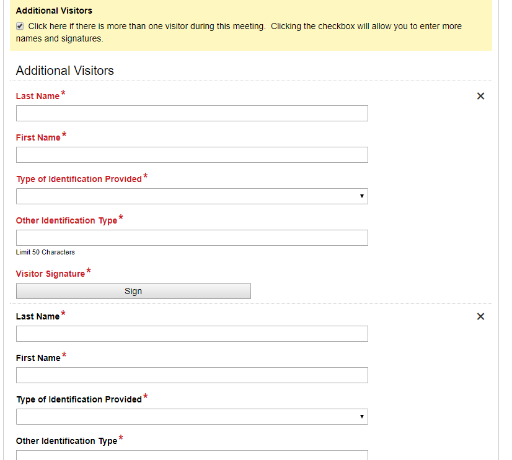Select the first visitor's First Name field
Viewport: 512px width, 460px height.
pyautogui.click(x=192, y=155)
